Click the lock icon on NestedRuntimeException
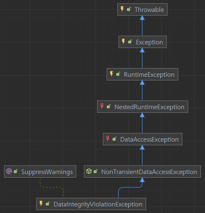The image size is (205, 213). coord(109,106)
